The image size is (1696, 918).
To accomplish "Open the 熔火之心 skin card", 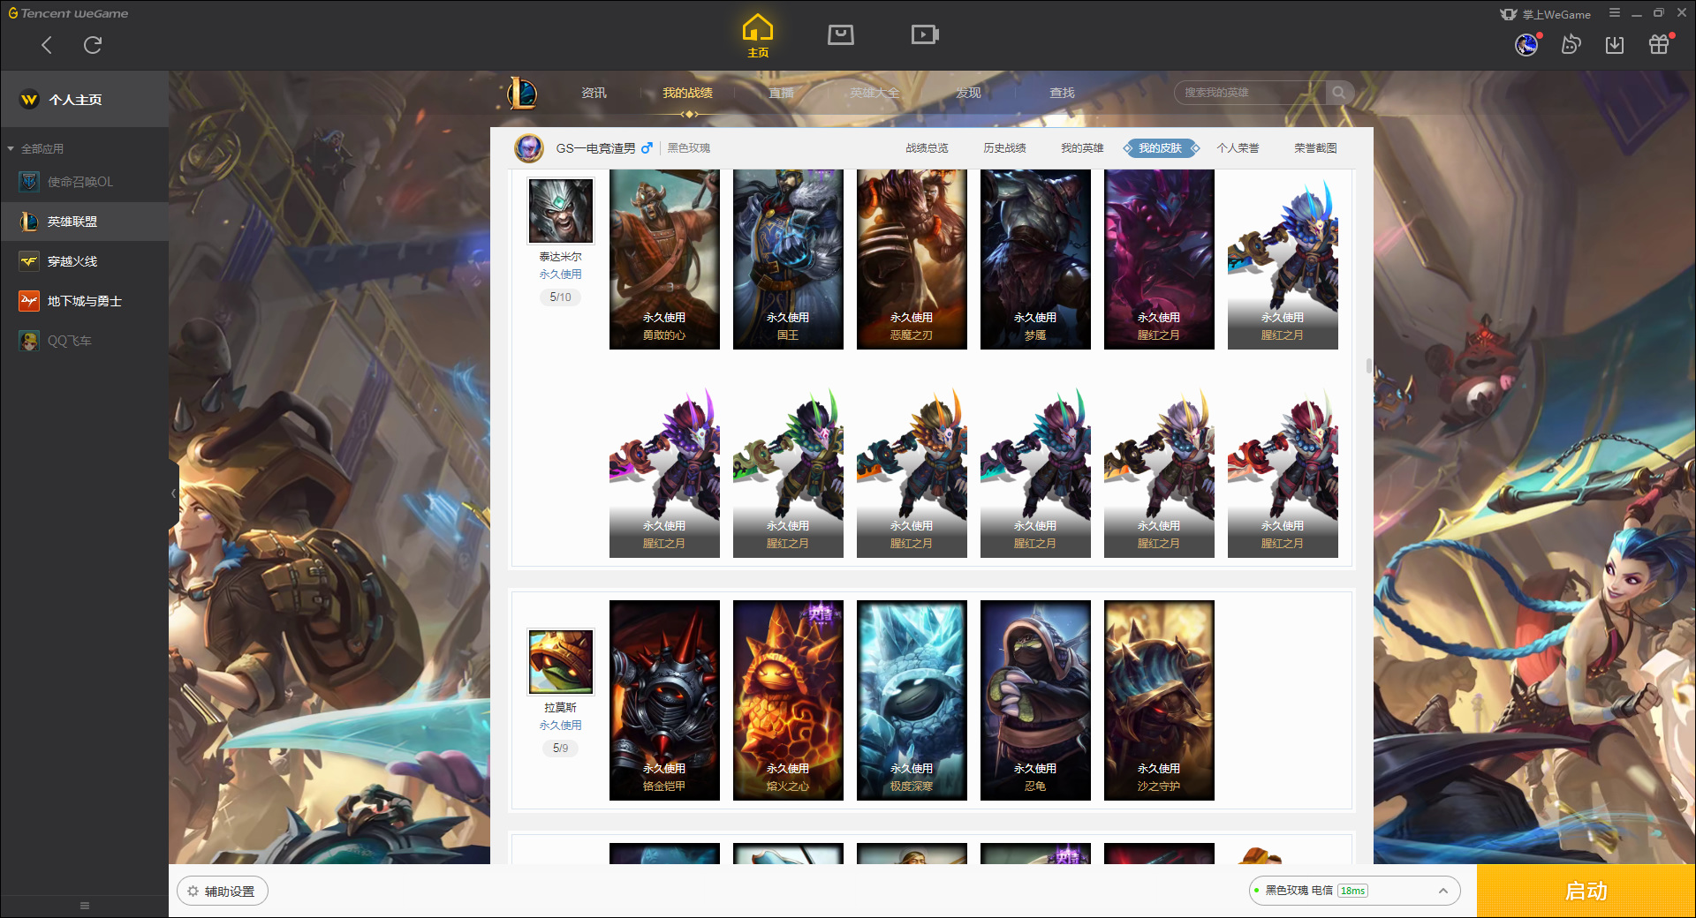I will 788,700.
